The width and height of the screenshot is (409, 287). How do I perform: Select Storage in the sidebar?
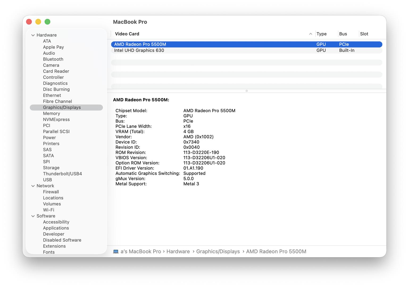coord(51,168)
